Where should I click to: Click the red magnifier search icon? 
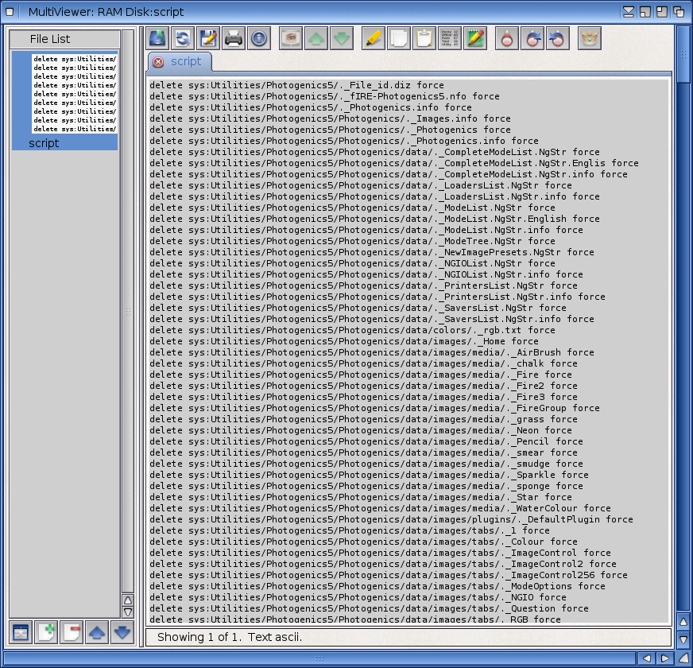point(506,38)
